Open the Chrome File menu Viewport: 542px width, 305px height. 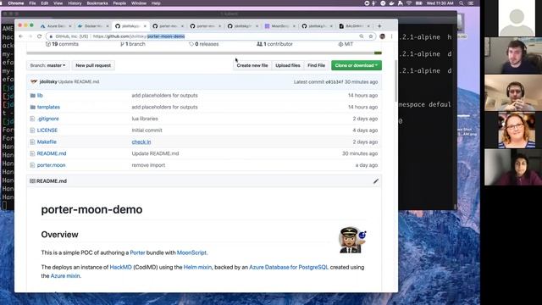[x=32, y=3]
